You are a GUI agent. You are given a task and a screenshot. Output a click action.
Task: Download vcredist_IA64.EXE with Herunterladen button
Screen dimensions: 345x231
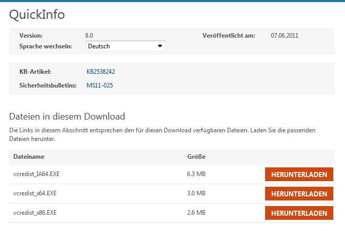(299, 175)
